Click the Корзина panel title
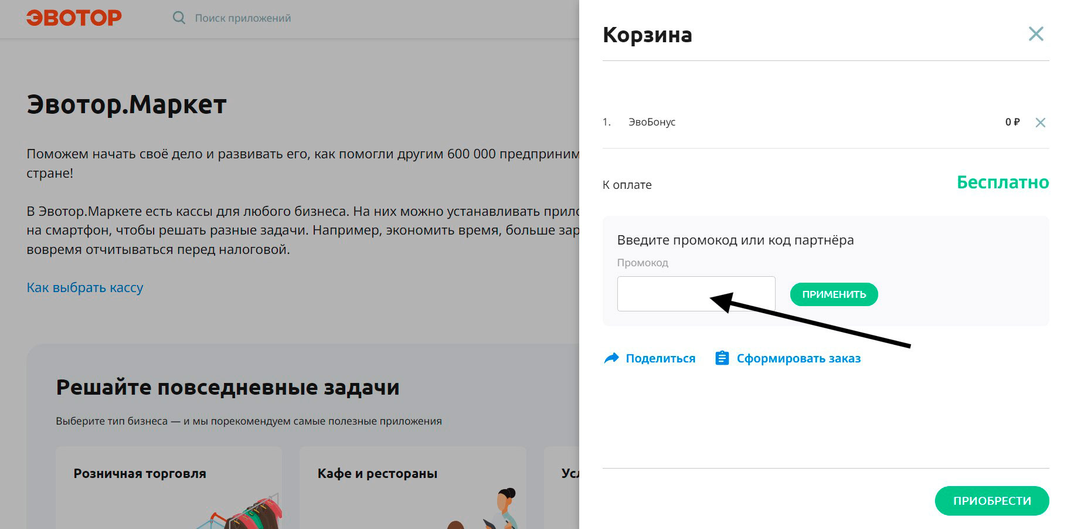 (x=647, y=35)
